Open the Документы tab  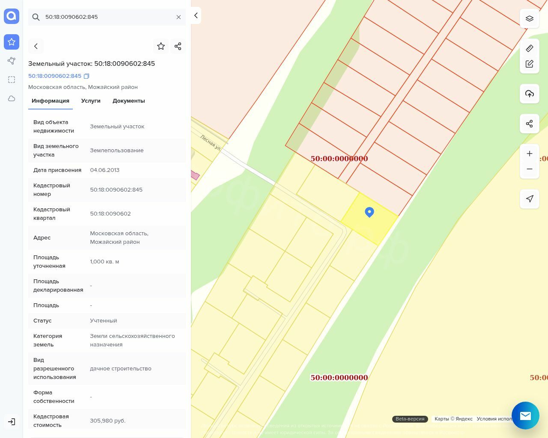(x=128, y=101)
